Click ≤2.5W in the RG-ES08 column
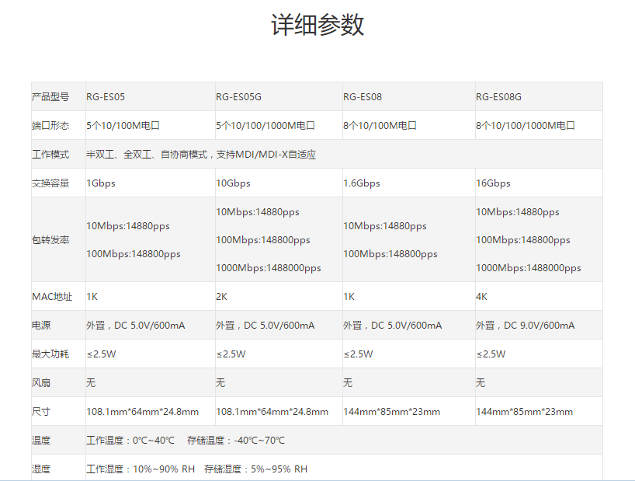This screenshot has width=635, height=481. (359, 354)
